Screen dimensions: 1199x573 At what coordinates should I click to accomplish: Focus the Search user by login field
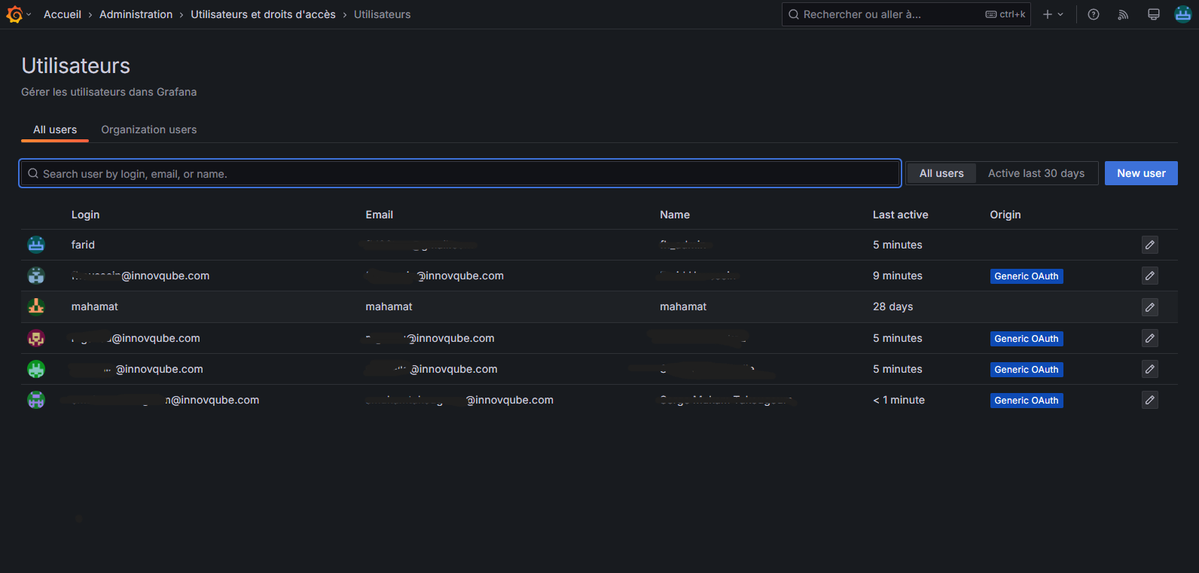460,173
